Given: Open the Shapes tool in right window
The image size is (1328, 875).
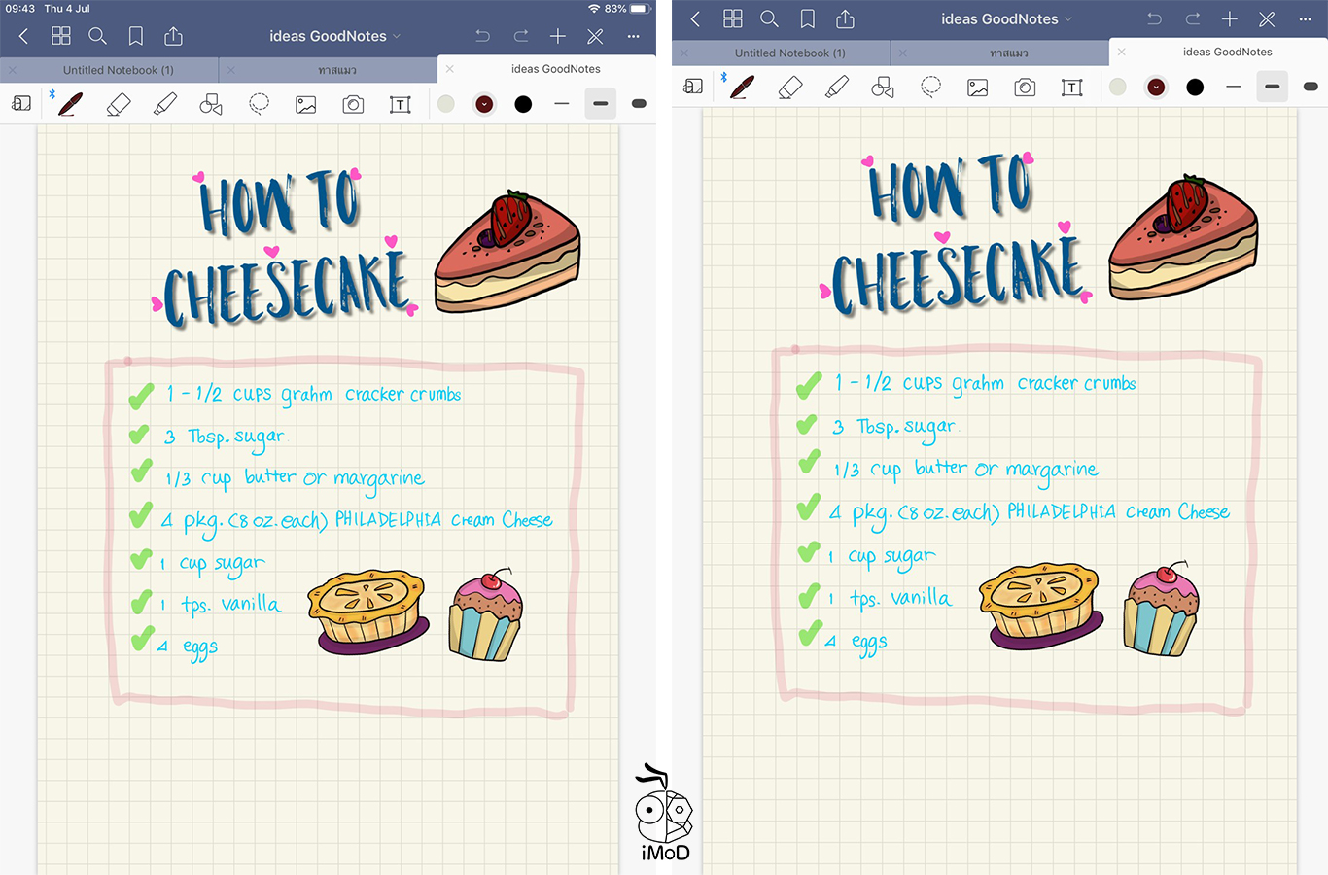Looking at the screenshot, I should (883, 87).
